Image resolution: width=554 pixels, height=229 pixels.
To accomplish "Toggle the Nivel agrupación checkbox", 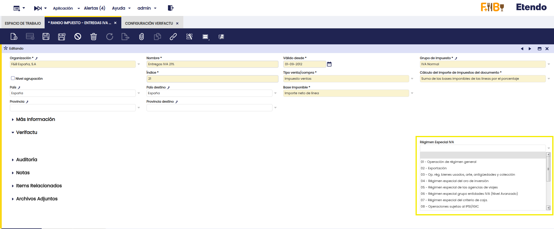I will [x=13, y=78].
